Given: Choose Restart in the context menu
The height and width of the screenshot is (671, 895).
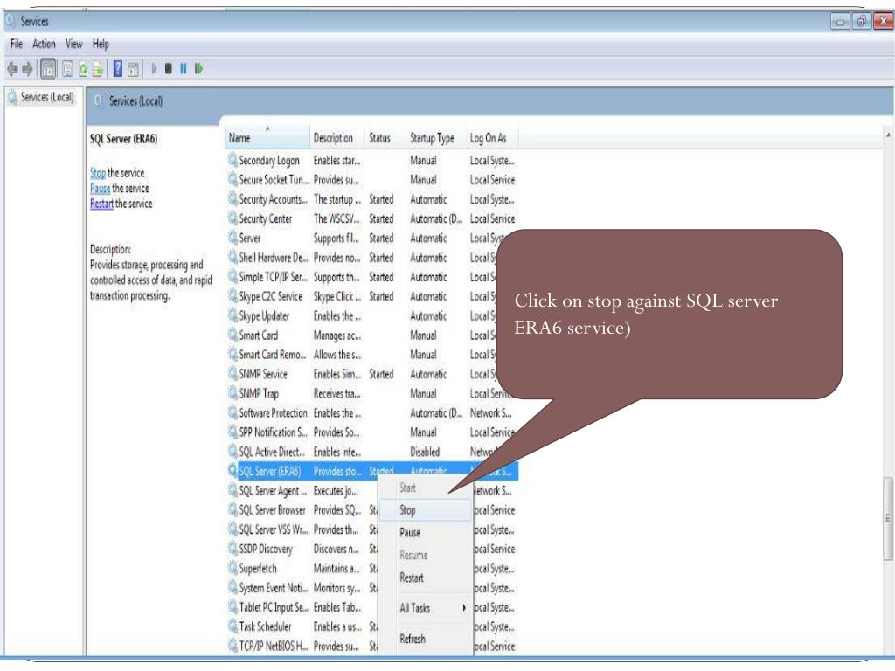Looking at the screenshot, I should click(426, 578).
